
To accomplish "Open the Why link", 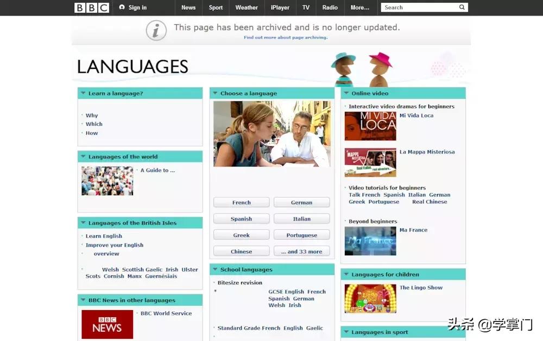I will (x=92, y=115).
